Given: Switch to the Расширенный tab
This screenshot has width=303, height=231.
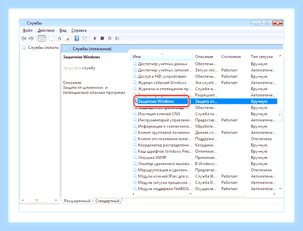Looking at the screenshot, I should click(x=77, y=201).
